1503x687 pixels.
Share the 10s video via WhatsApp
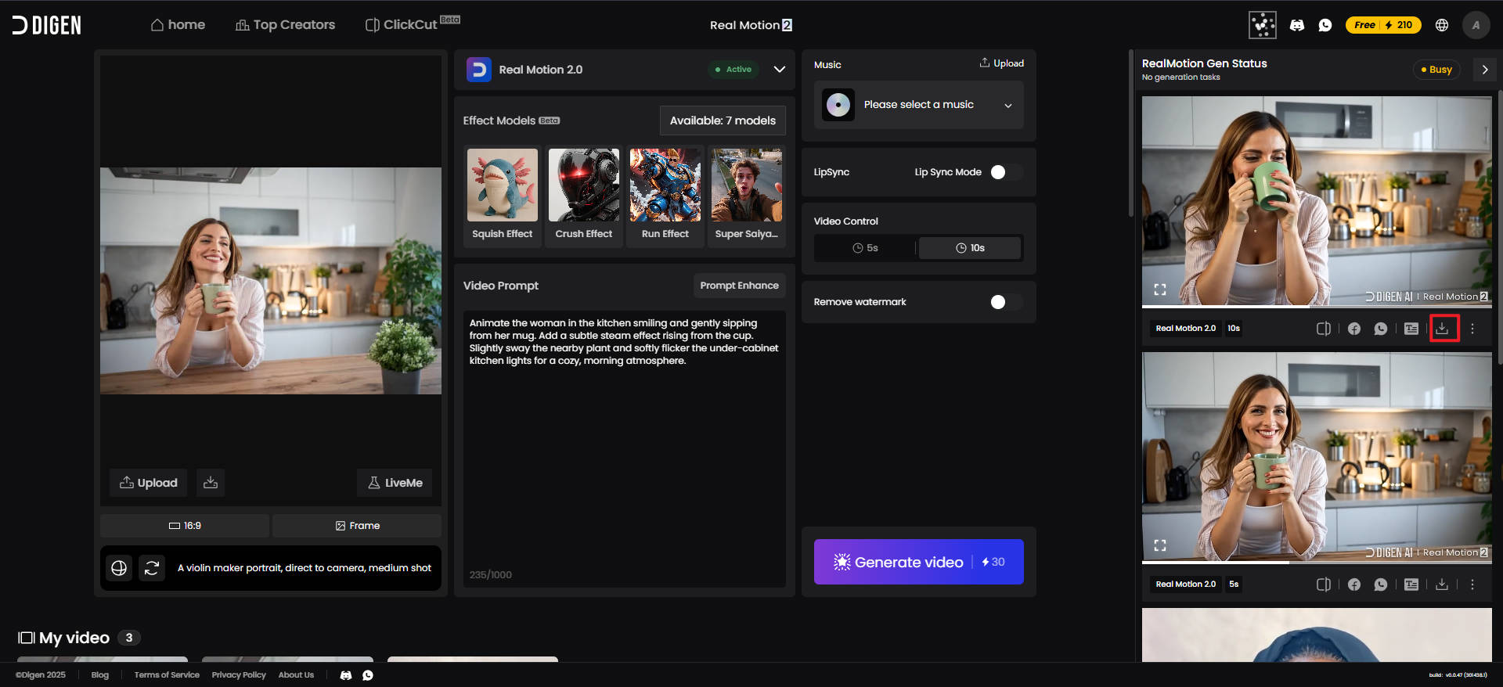(x=1381, y=329)
